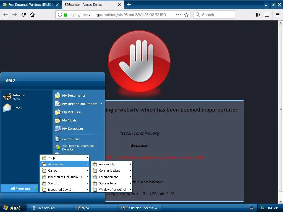Click All Programs in Start menu
This screenshot has height=212, width=283.
[20, 188]
